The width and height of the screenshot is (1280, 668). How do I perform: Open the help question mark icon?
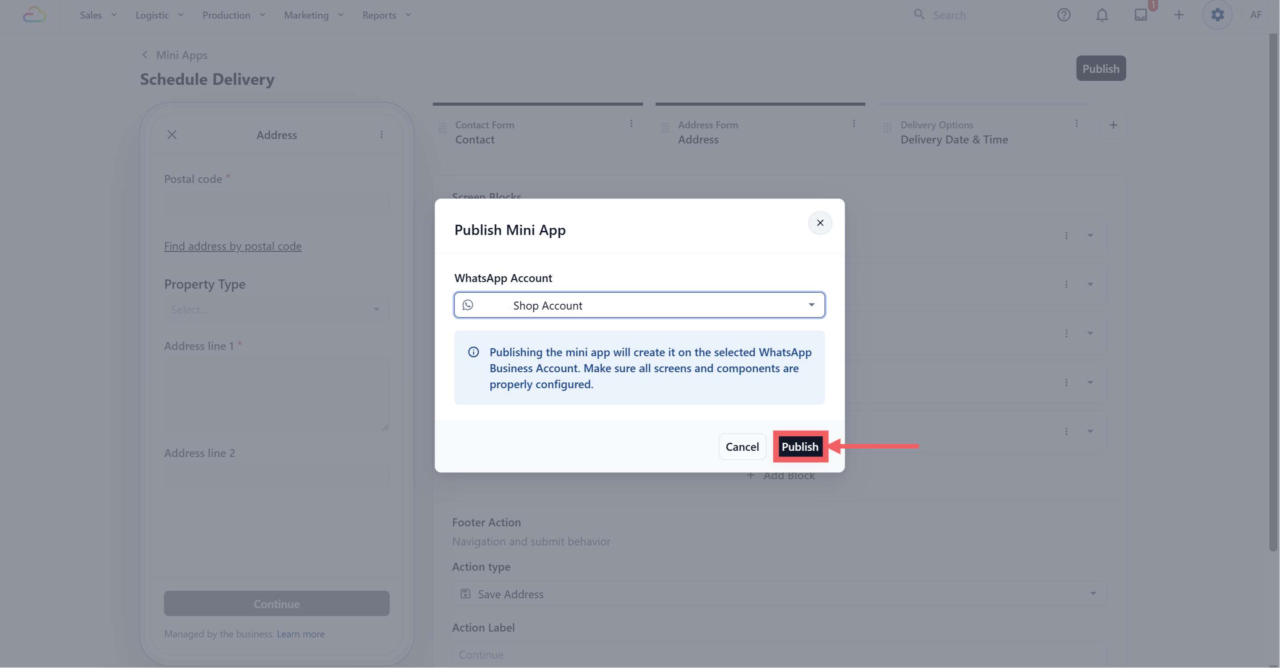pyautogui.click(x=1064, y=15)
